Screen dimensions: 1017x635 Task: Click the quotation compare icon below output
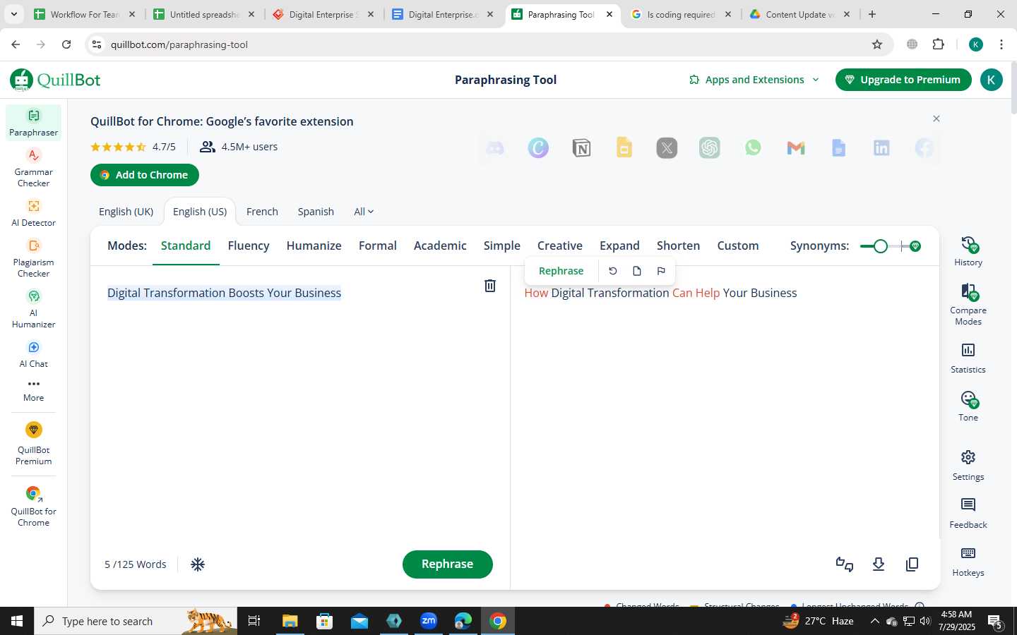pyautogui.click(x=845, y=564)
